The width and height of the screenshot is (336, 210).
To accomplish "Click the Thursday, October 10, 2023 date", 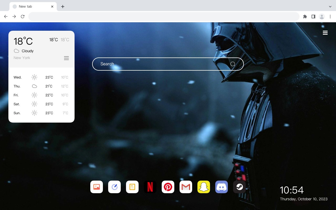I will click(x=304, y=199).
